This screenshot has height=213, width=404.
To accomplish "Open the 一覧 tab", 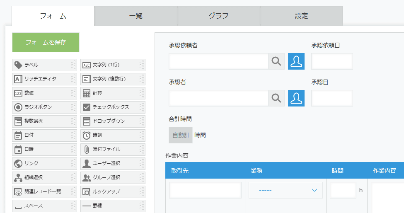I will coord(136,16).
